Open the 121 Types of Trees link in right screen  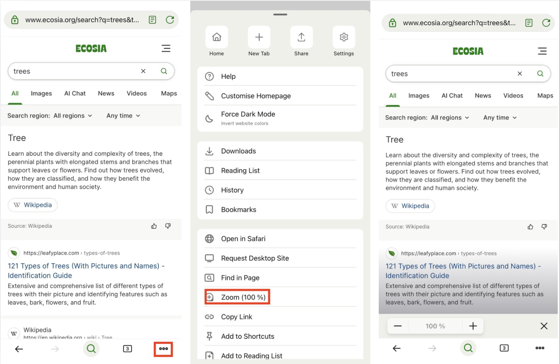tap(463, 271)
